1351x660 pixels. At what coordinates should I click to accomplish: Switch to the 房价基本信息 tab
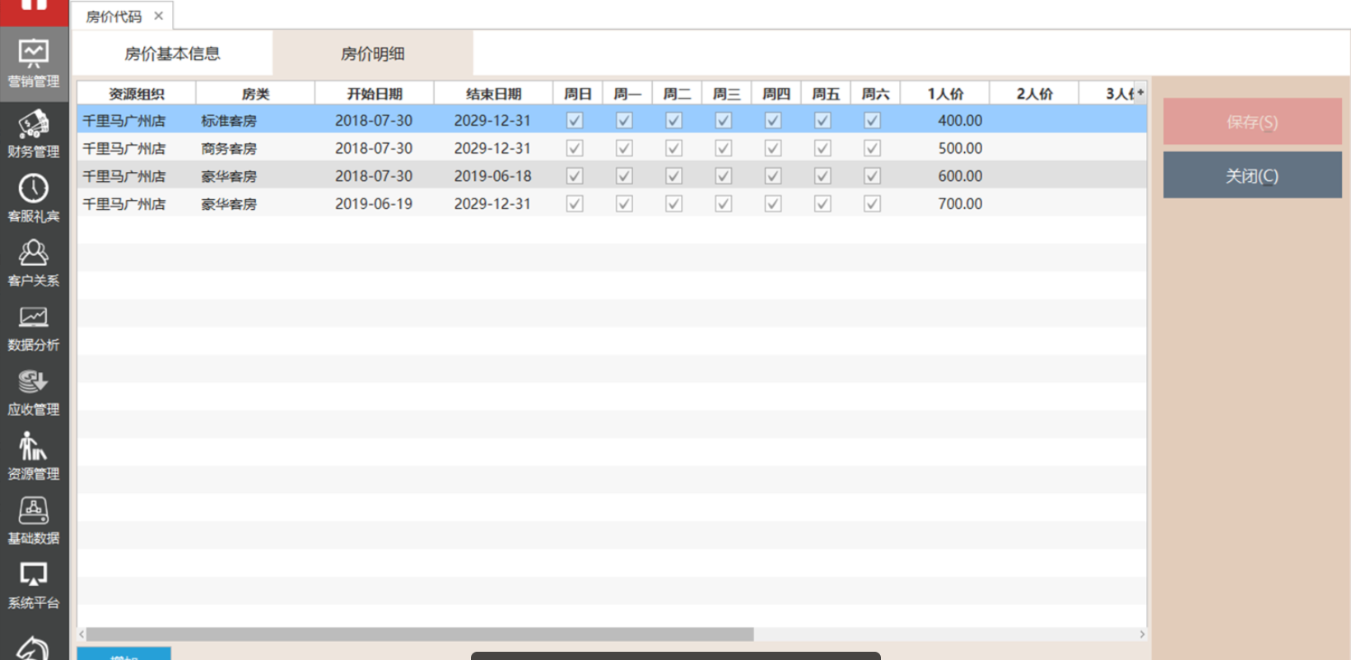[172, 54]
